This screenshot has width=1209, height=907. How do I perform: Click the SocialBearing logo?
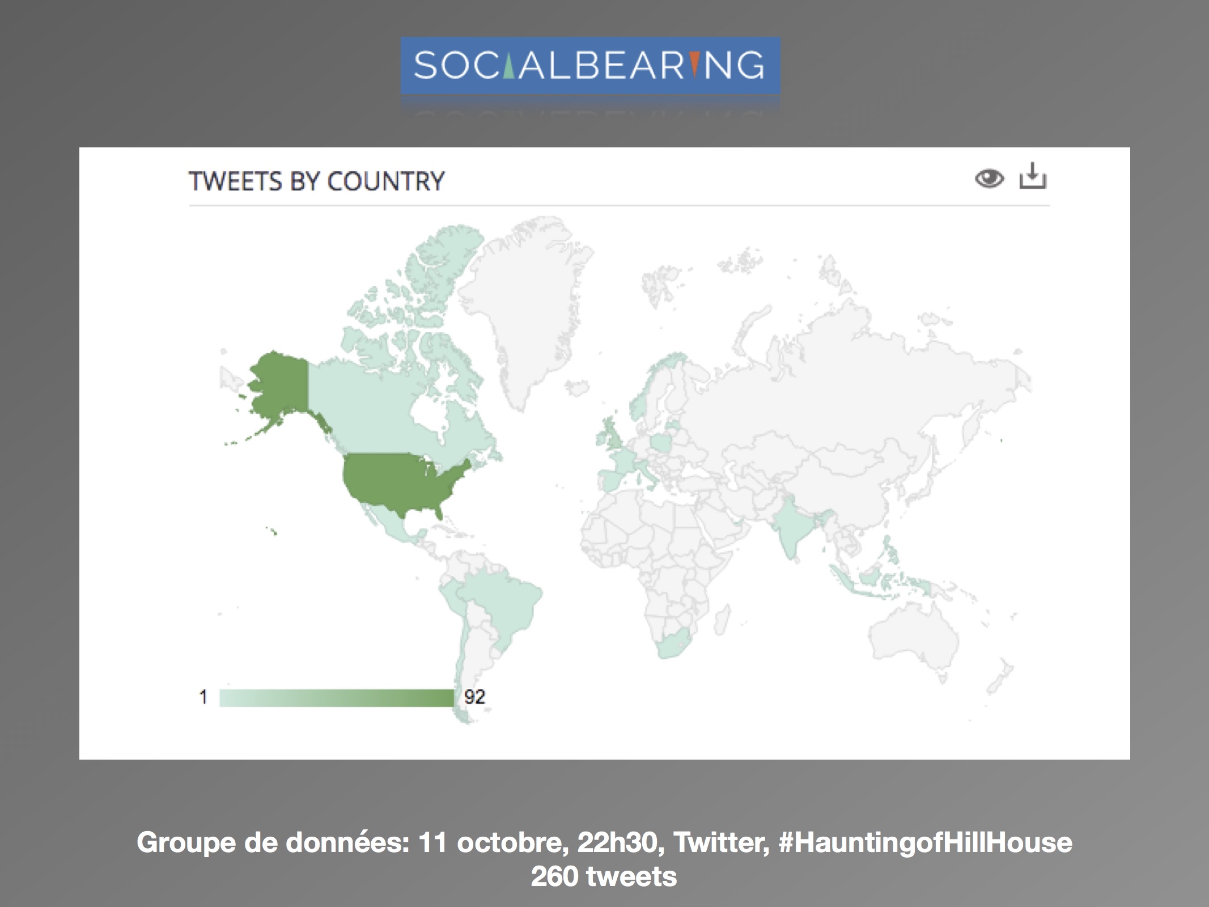590,65
